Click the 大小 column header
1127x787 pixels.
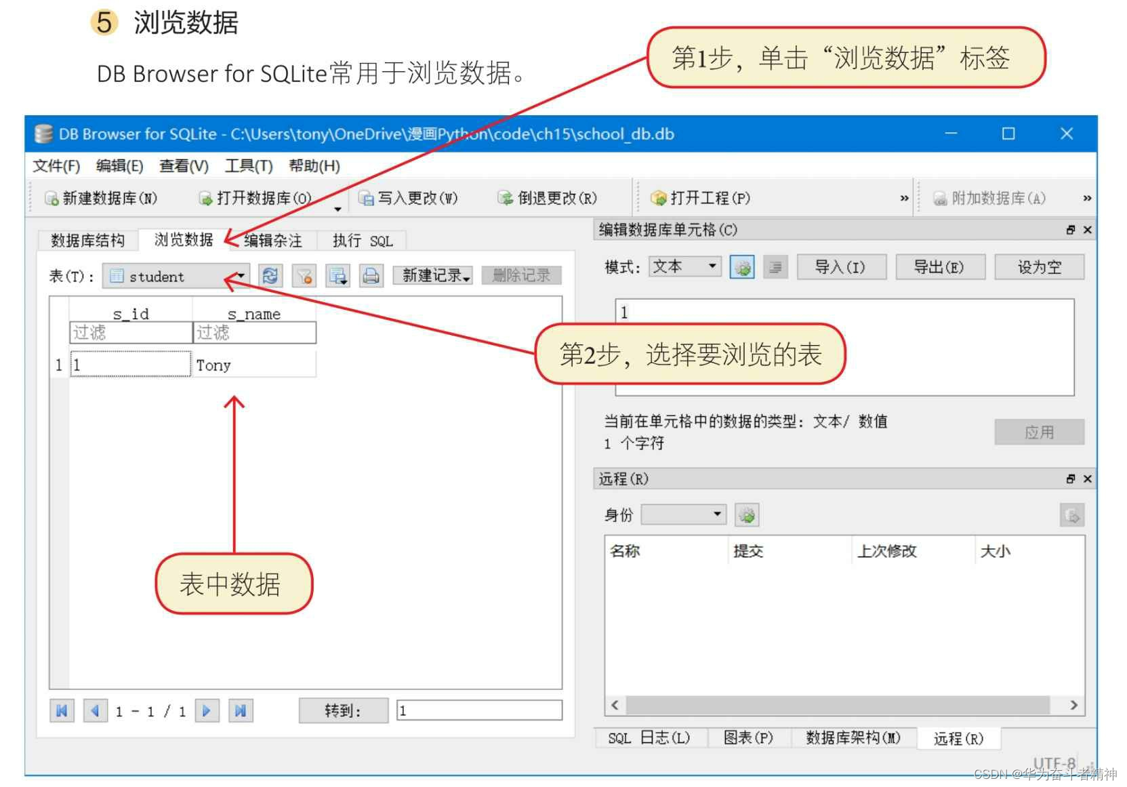click(1030, 550)
